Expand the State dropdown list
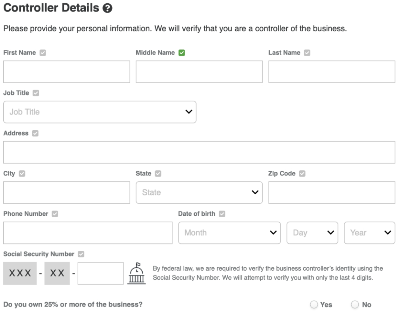The image size is (399, 313). point(199,192)
